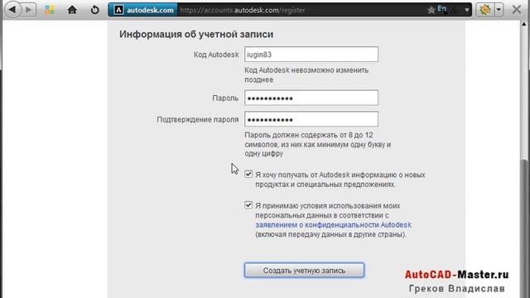Click the Подтверждение пароля field
The width and height of the screenshot is (530, 298).
coord(311,119)
